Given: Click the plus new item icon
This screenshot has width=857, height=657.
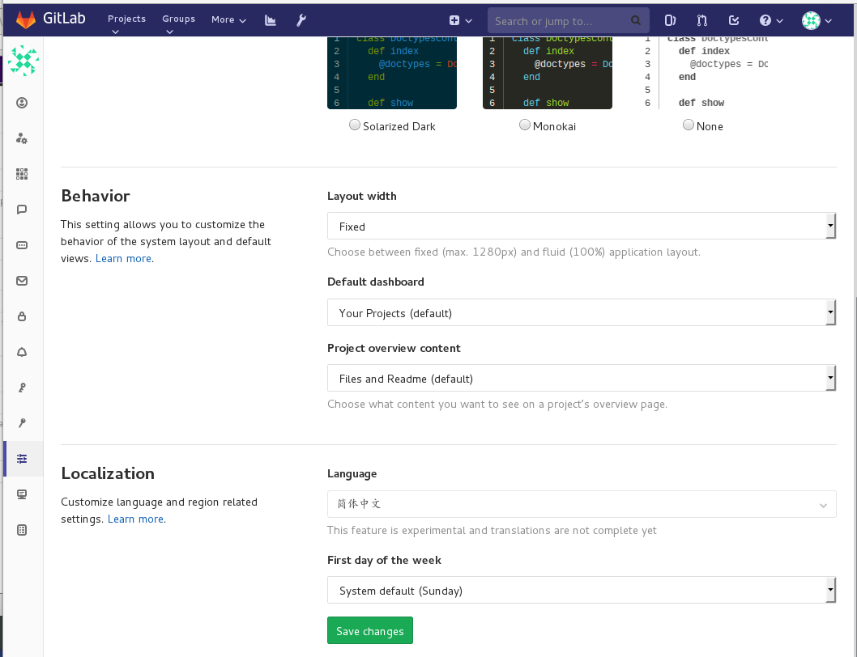Looking at the screenshot, I should (x=454, y=20).
